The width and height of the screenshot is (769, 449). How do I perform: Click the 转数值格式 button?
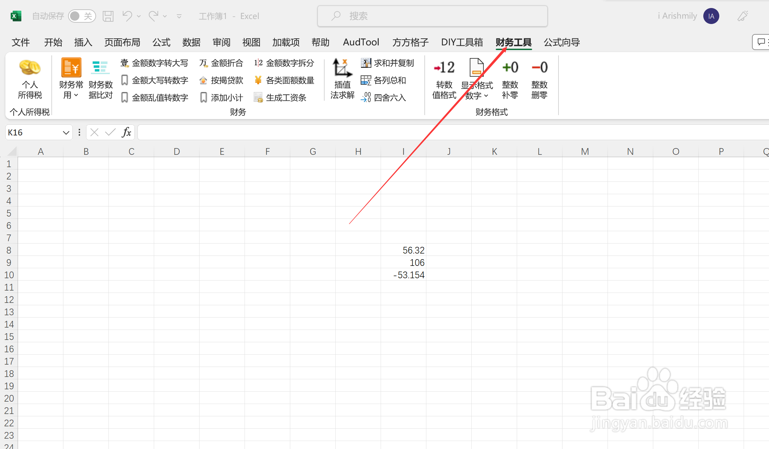click(444, 79)
